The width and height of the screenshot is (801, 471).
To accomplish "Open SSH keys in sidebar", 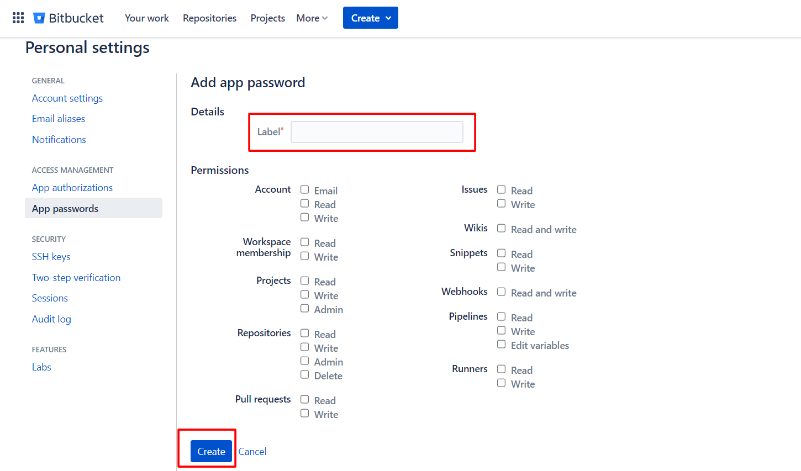I will (51, 257).
